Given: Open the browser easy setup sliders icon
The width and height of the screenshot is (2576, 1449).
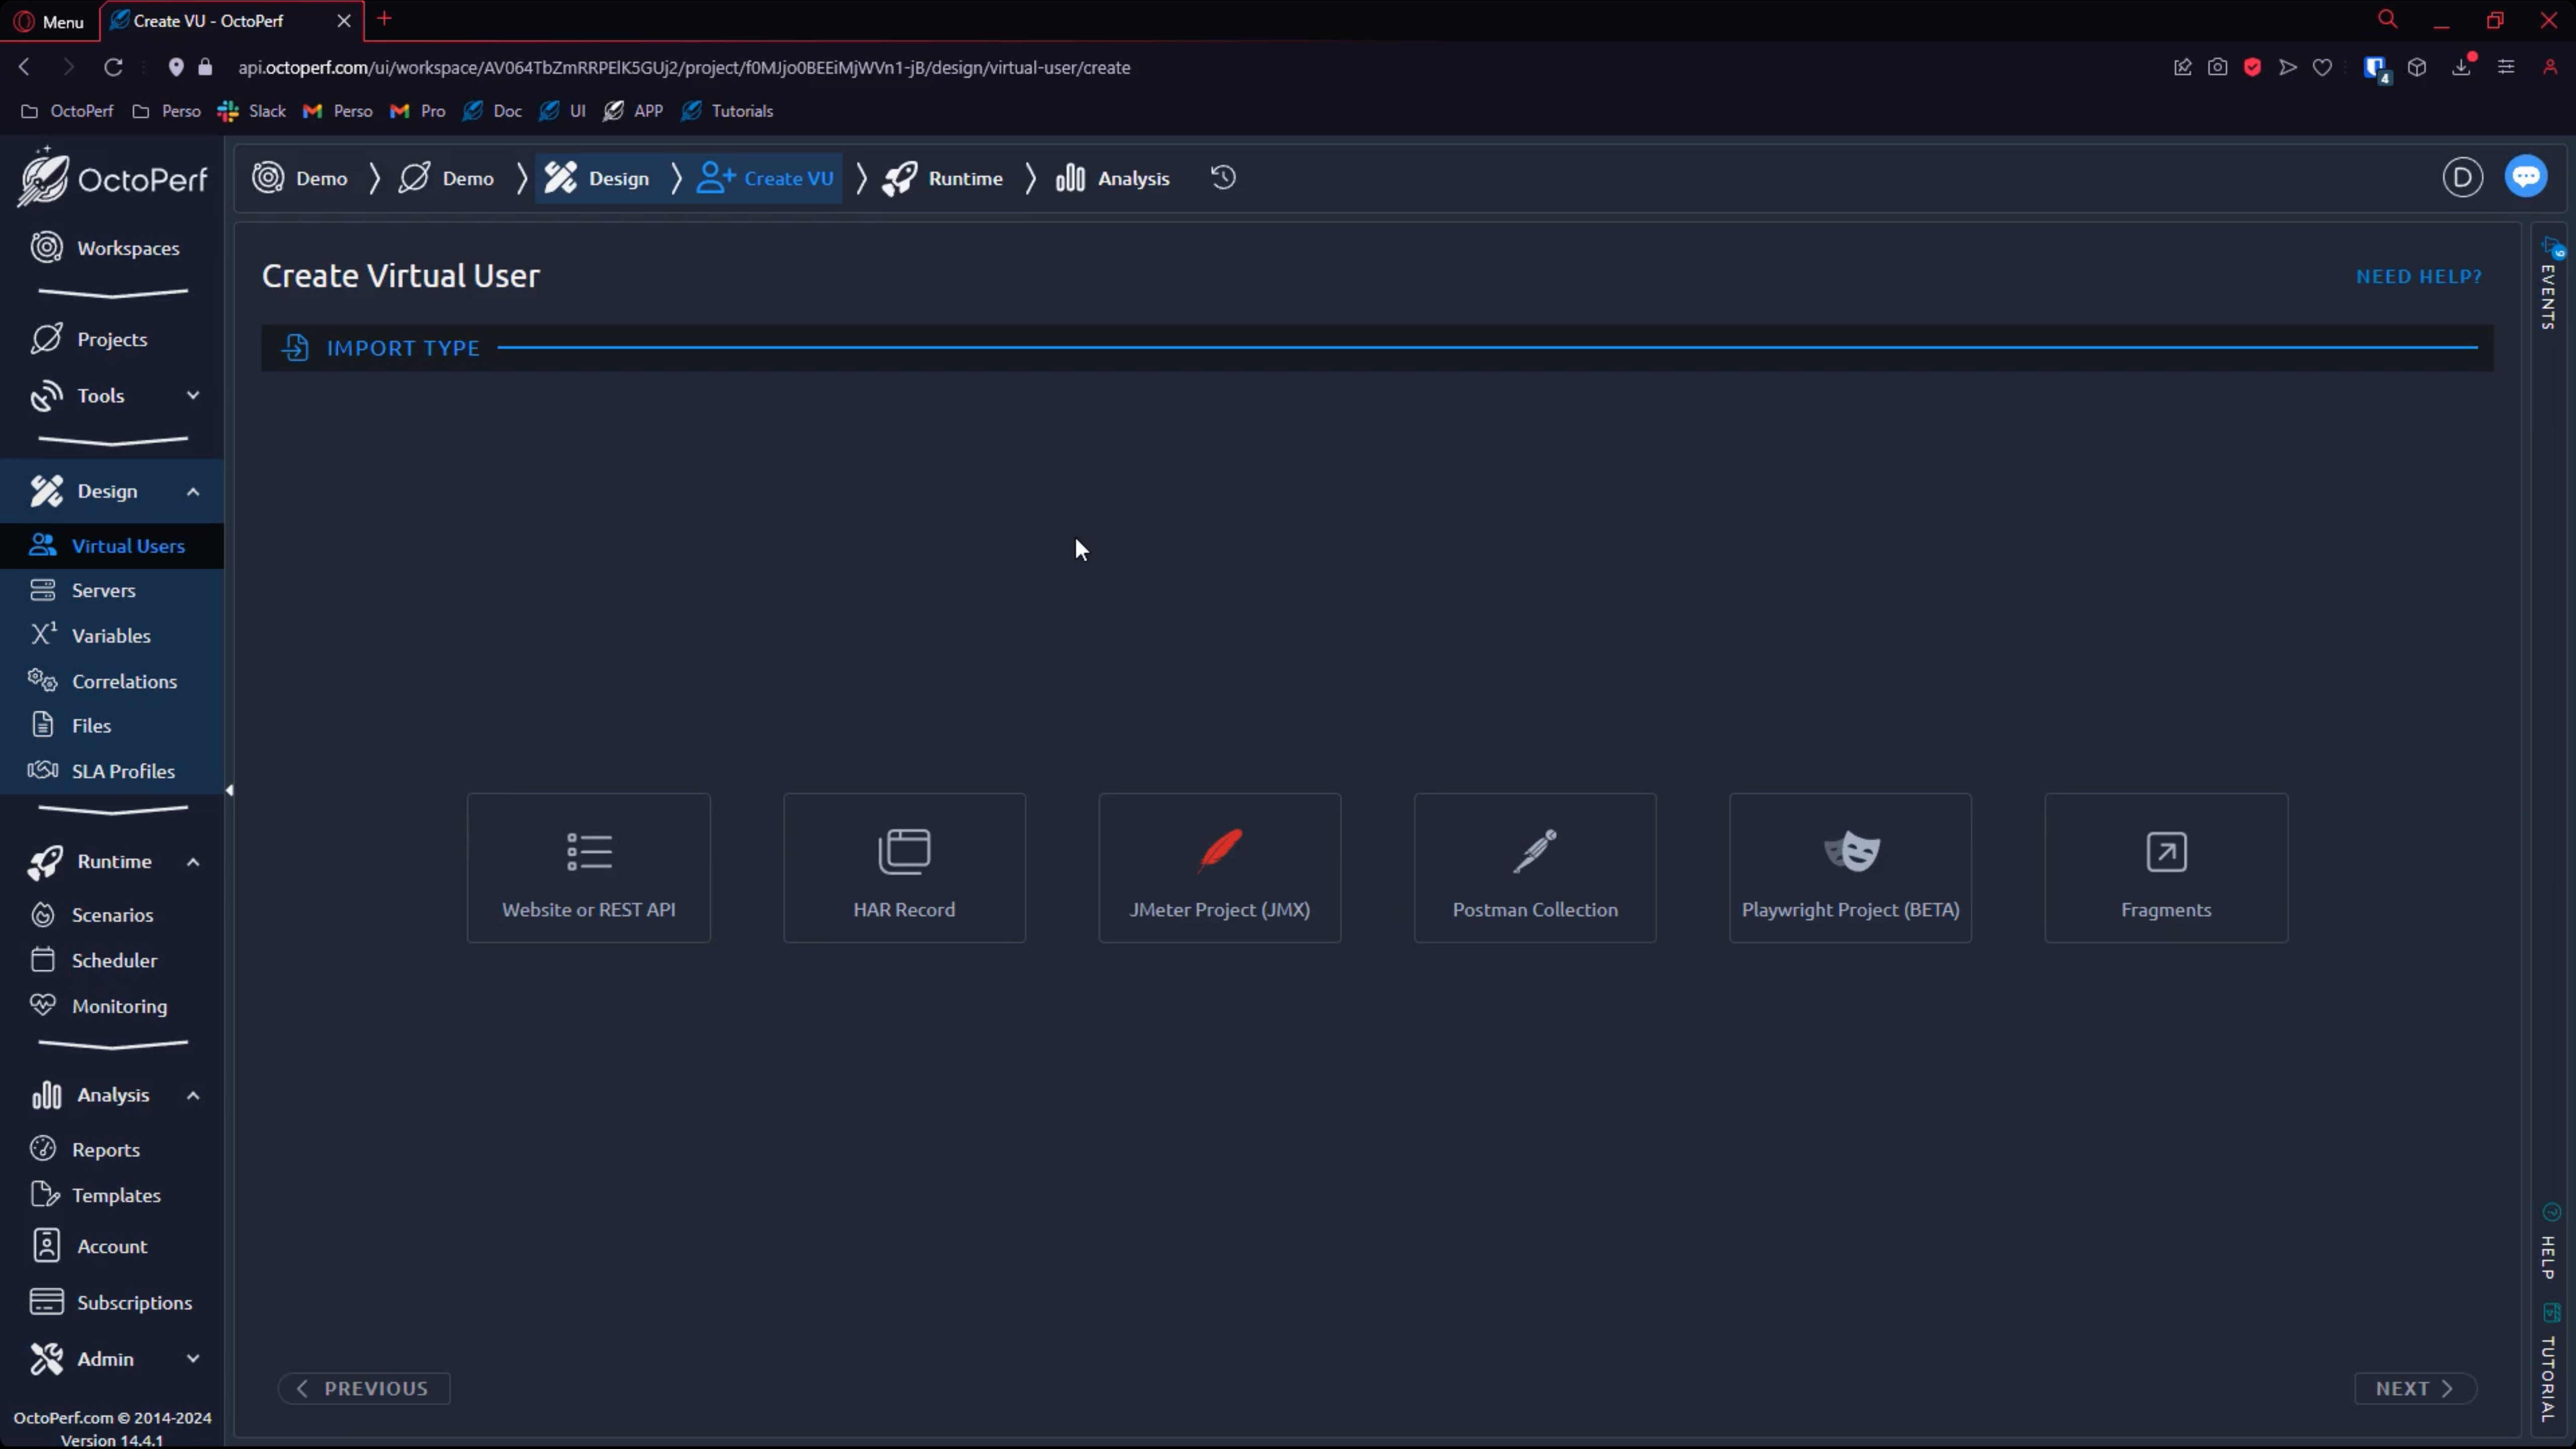Looking at the screenshot, I should click(2506, 67).
